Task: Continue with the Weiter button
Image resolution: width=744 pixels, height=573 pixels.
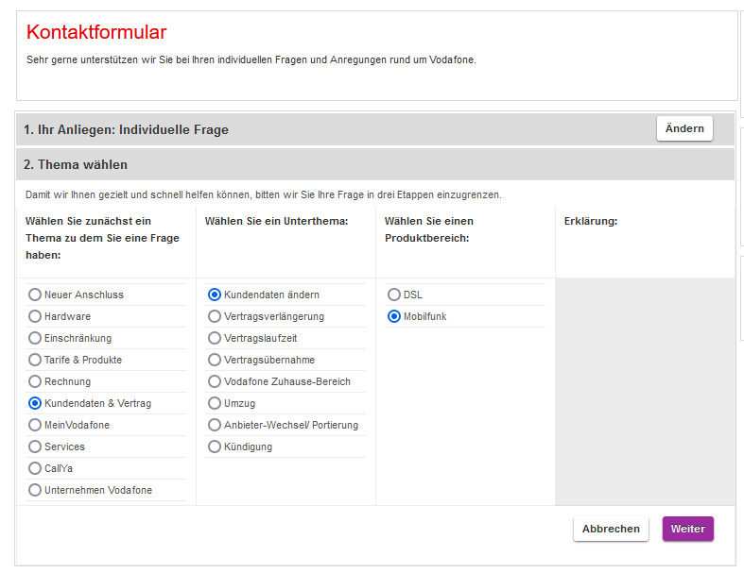Action: tap(688, 529)
